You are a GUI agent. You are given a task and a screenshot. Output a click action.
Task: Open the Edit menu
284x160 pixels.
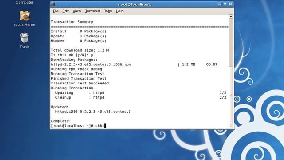[x=65, y=11]
